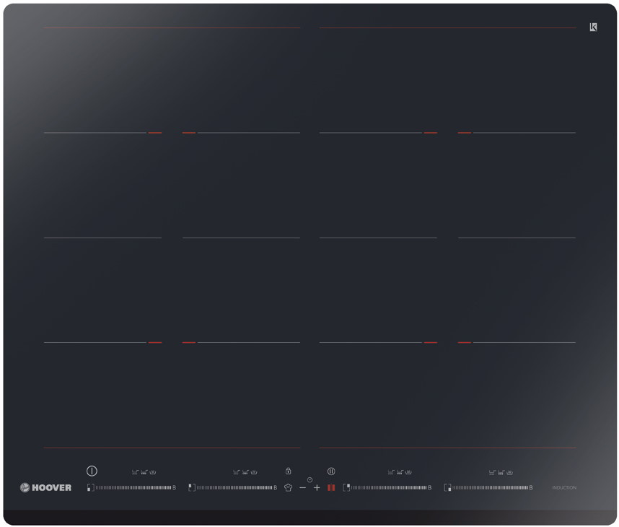The width and height of the screenshot is (619, 527).
Task: Tap the last preset icon above rightmost slider
Action: tap(509, 472)
